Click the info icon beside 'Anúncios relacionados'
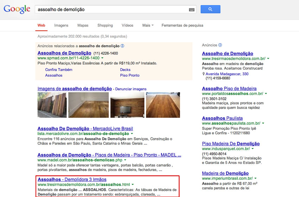Image resolution: width=299 pixels, height=197 pixels. (x=122, y=46)
